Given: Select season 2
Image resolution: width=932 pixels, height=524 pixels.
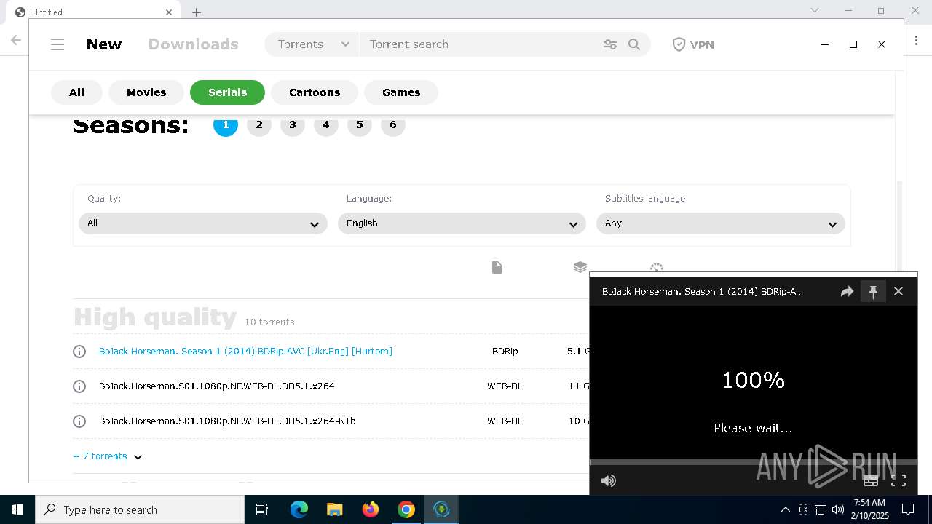Looking at the screenshot, I should click(x=259, y=125).
